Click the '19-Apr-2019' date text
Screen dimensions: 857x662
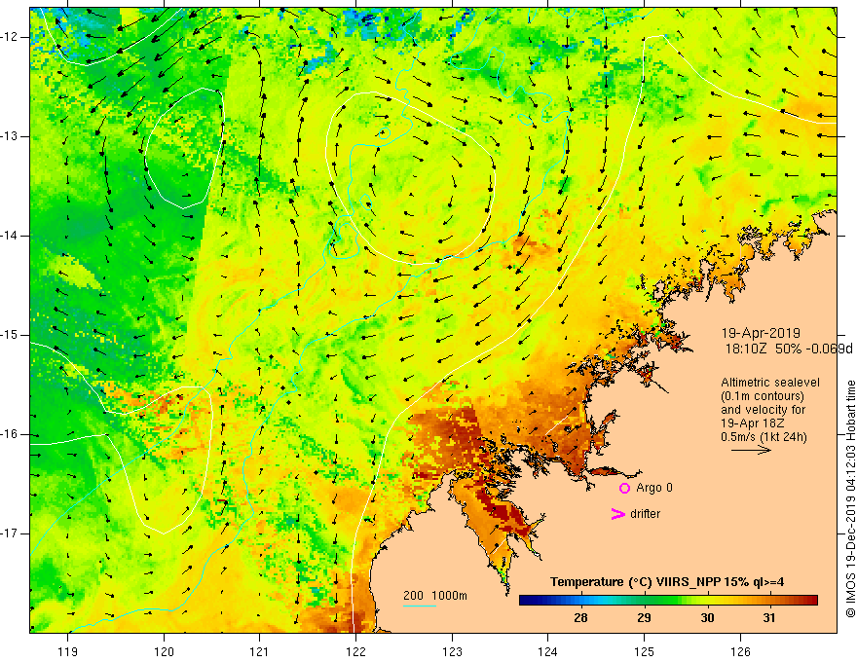(761, 333)
